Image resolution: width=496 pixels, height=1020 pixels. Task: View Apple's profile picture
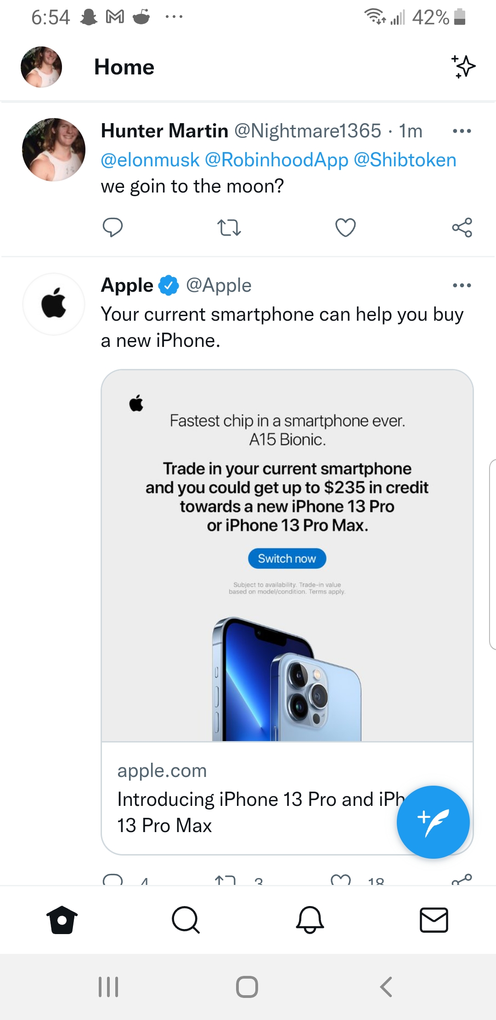click(x=54, y=304)
